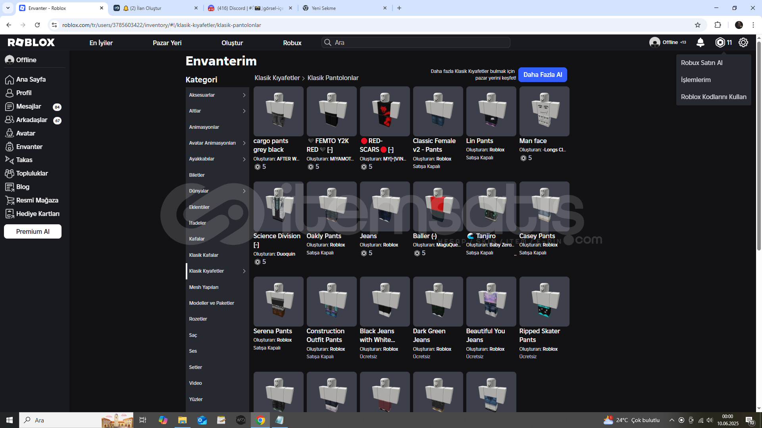Viewport: 762px width, 428px height.
Task: Click the Premium Al button
Action: point(33,231)
